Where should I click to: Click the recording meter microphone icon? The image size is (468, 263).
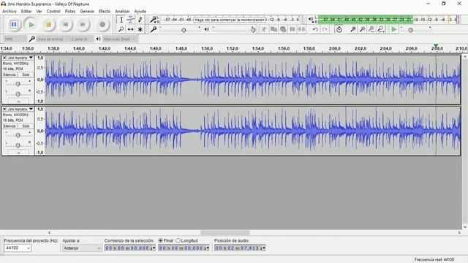153,20
